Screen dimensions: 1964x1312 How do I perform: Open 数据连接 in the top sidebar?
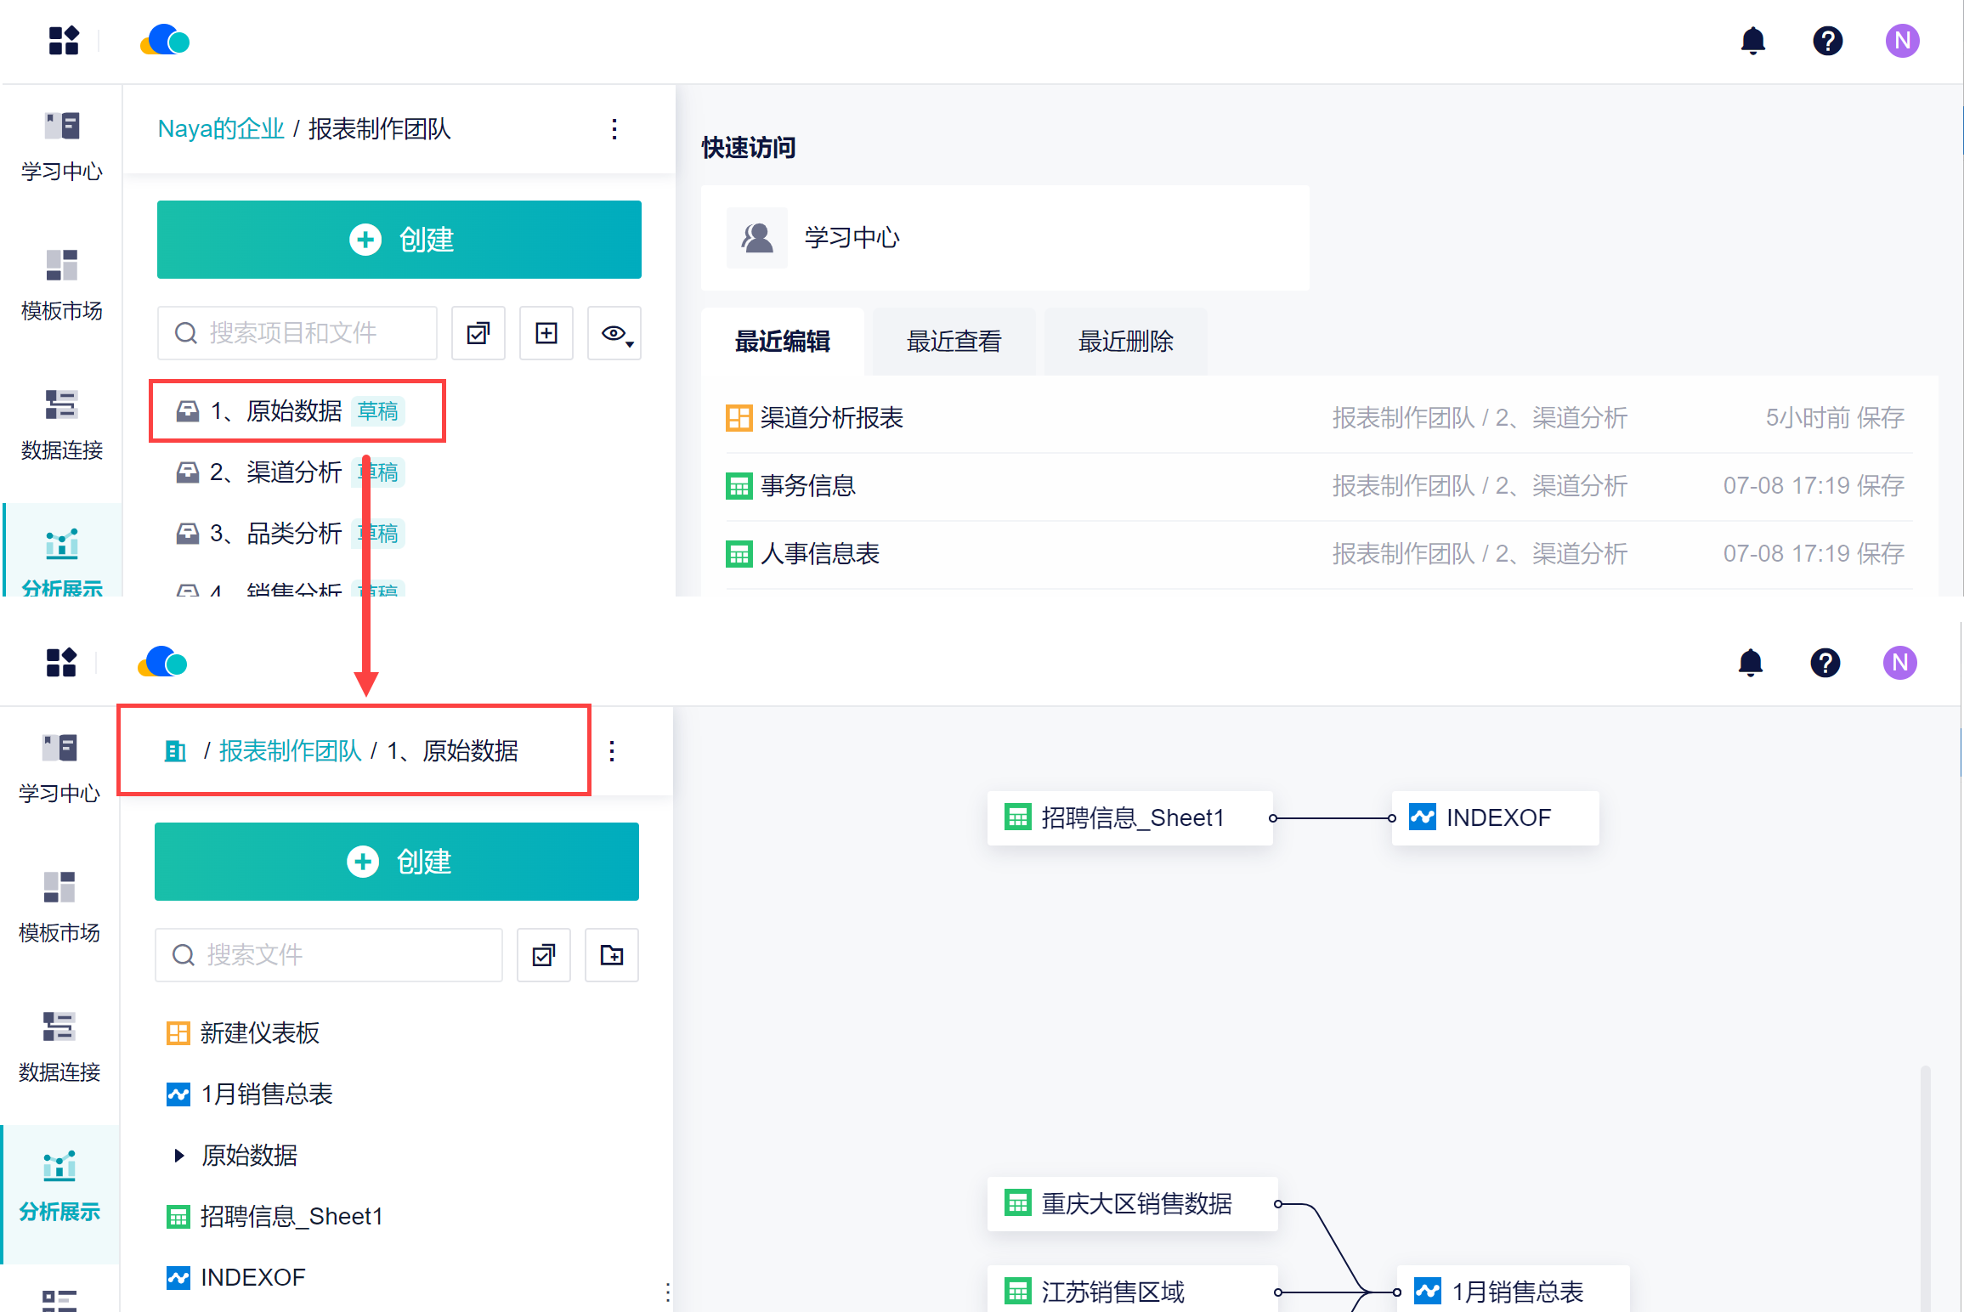coord(61,426)
